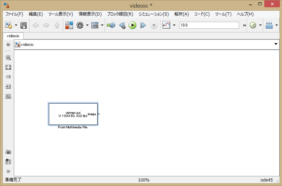282x186 pixels.
Task: Open the ファイル(F) menu
Action: coord(14,14)
